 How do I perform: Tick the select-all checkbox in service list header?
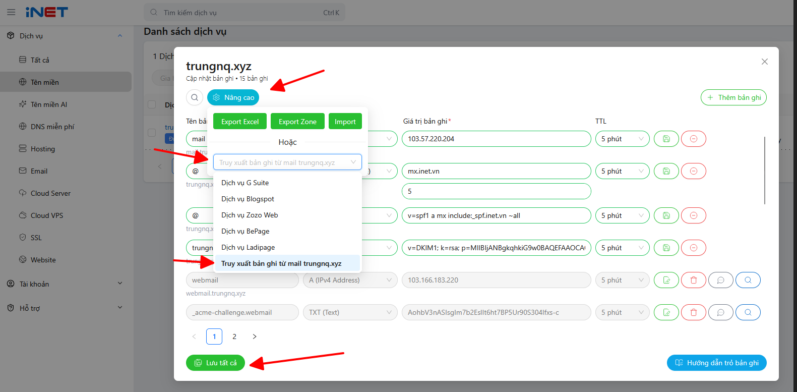pos(152,104)
